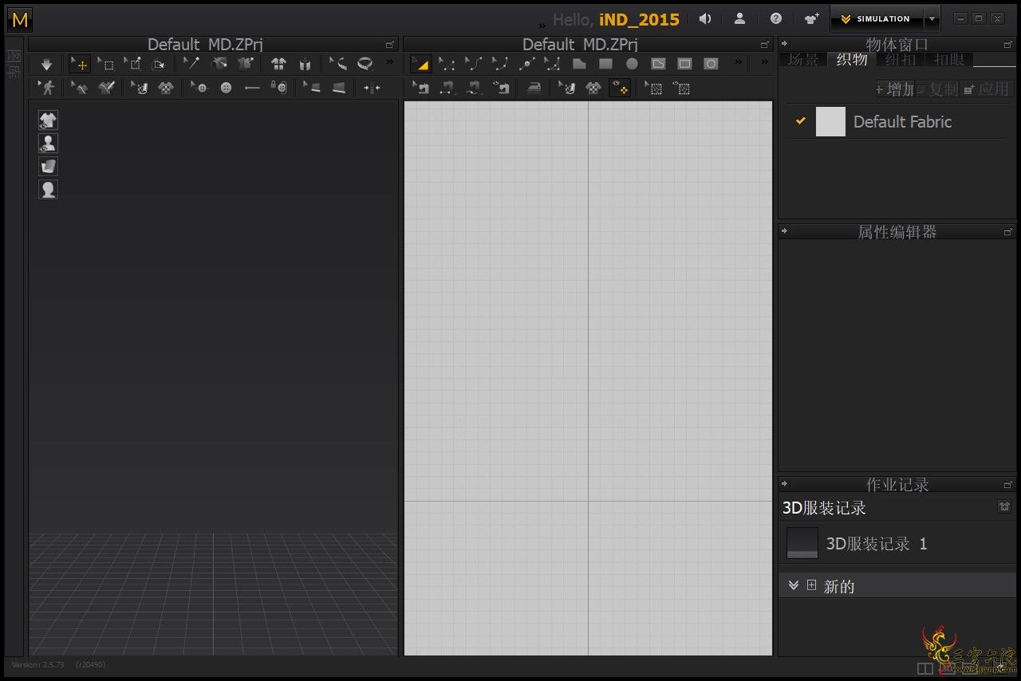Click the SIMULATION mode button
The image size is (1021, 681).
coord(877,18)
